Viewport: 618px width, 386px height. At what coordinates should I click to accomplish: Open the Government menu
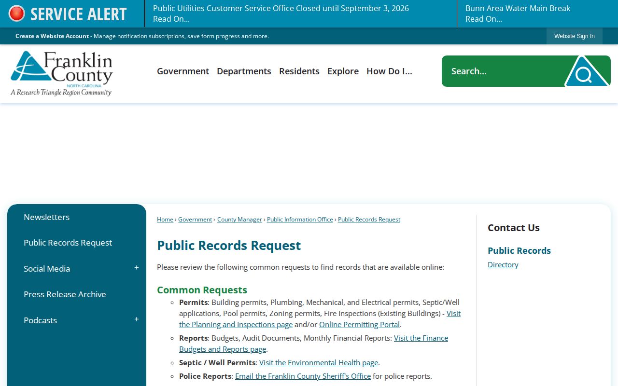pos(183,71)
